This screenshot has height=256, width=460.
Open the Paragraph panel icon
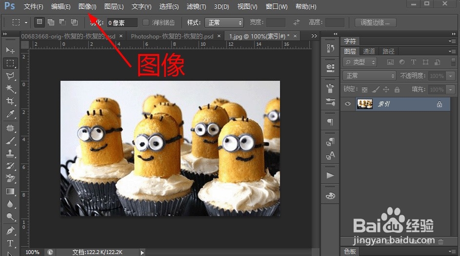[330, 121]
